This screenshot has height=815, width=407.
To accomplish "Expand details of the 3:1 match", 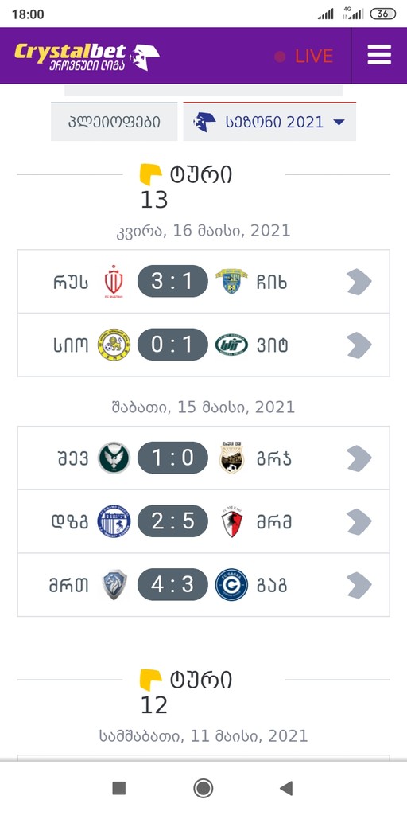I will pos(359,282).
